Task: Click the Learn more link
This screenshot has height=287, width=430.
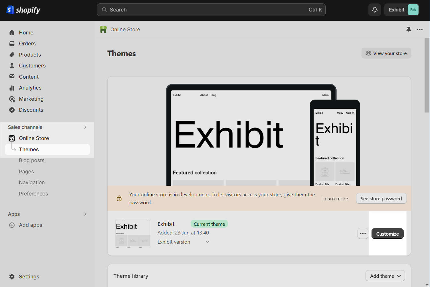Action: click(335, 199)
